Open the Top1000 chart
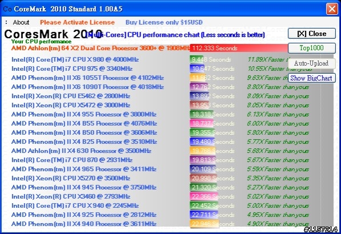341x234 pixels. tap(312, 48)
